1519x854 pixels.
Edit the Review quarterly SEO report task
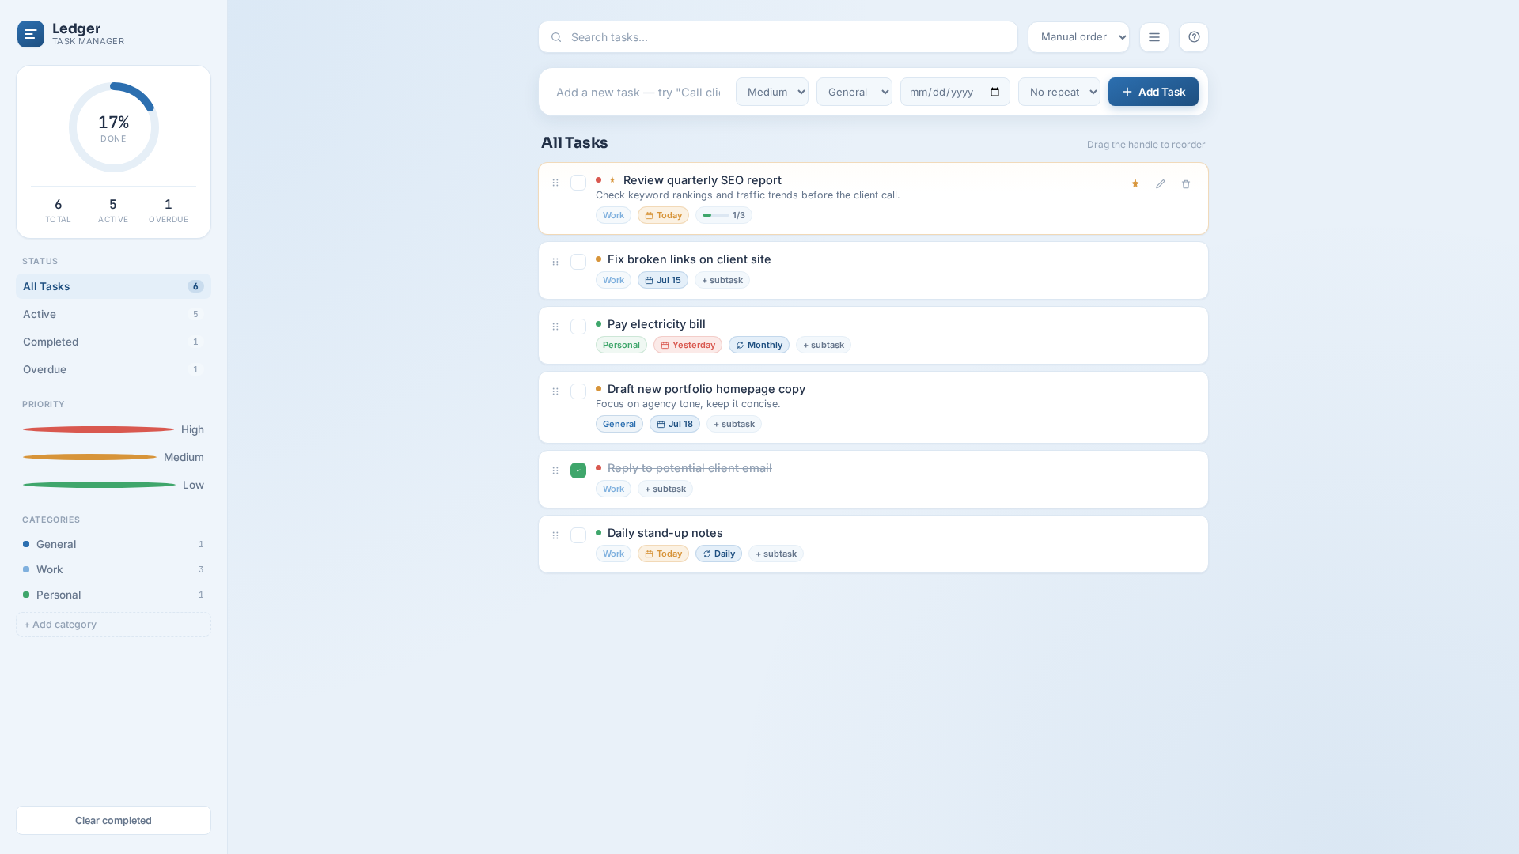pyautogui.click(x=1161, y=183)
